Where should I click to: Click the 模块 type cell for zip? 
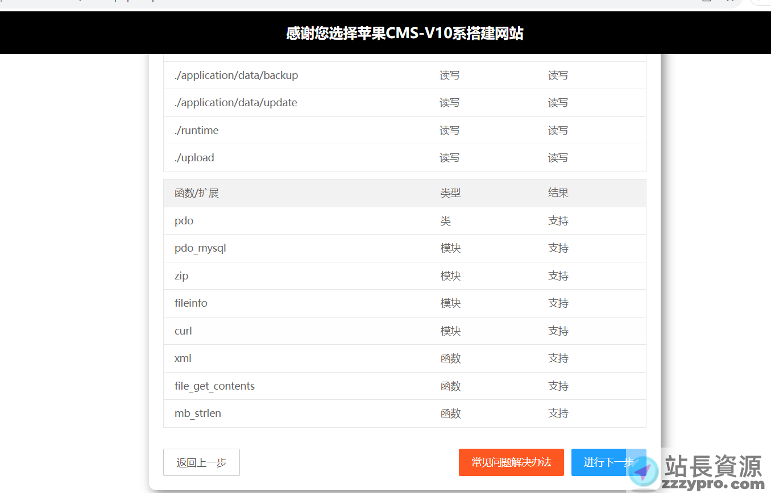pos(450,276)
